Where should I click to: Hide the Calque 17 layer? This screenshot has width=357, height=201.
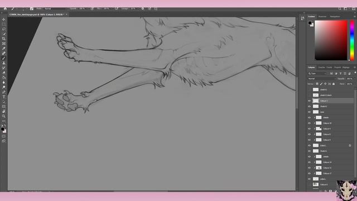309,174
